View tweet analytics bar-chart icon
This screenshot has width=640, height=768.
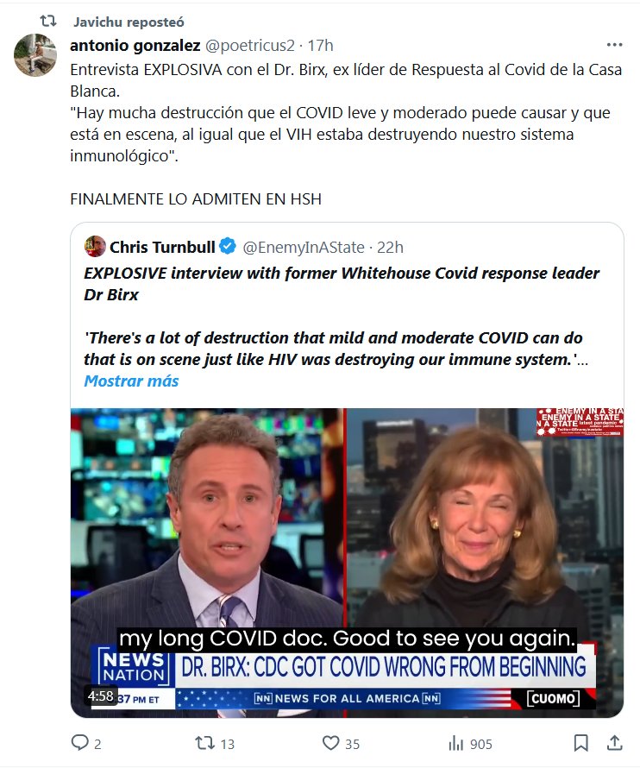pos(455,744)
